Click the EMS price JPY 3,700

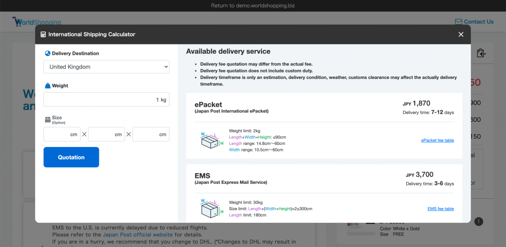[420, 175]
